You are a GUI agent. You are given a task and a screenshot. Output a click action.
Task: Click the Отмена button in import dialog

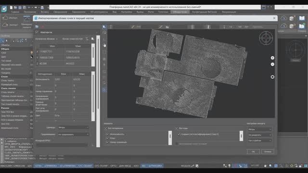(268, 152)
